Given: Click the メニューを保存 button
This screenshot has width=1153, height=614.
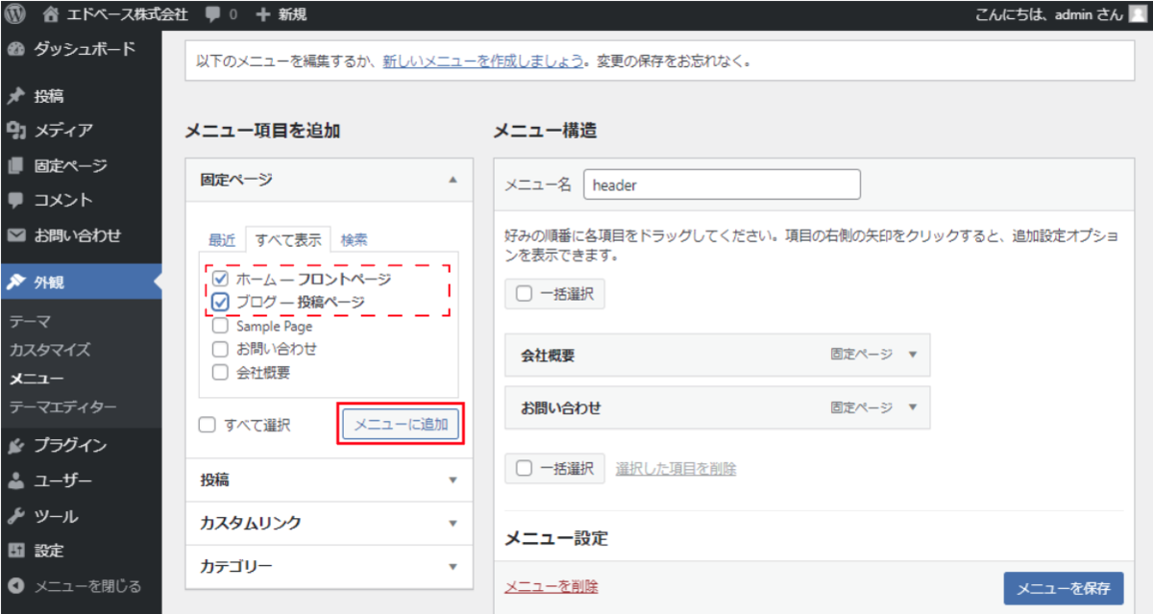Looking at the screenshot, I should pos(1064,588).
